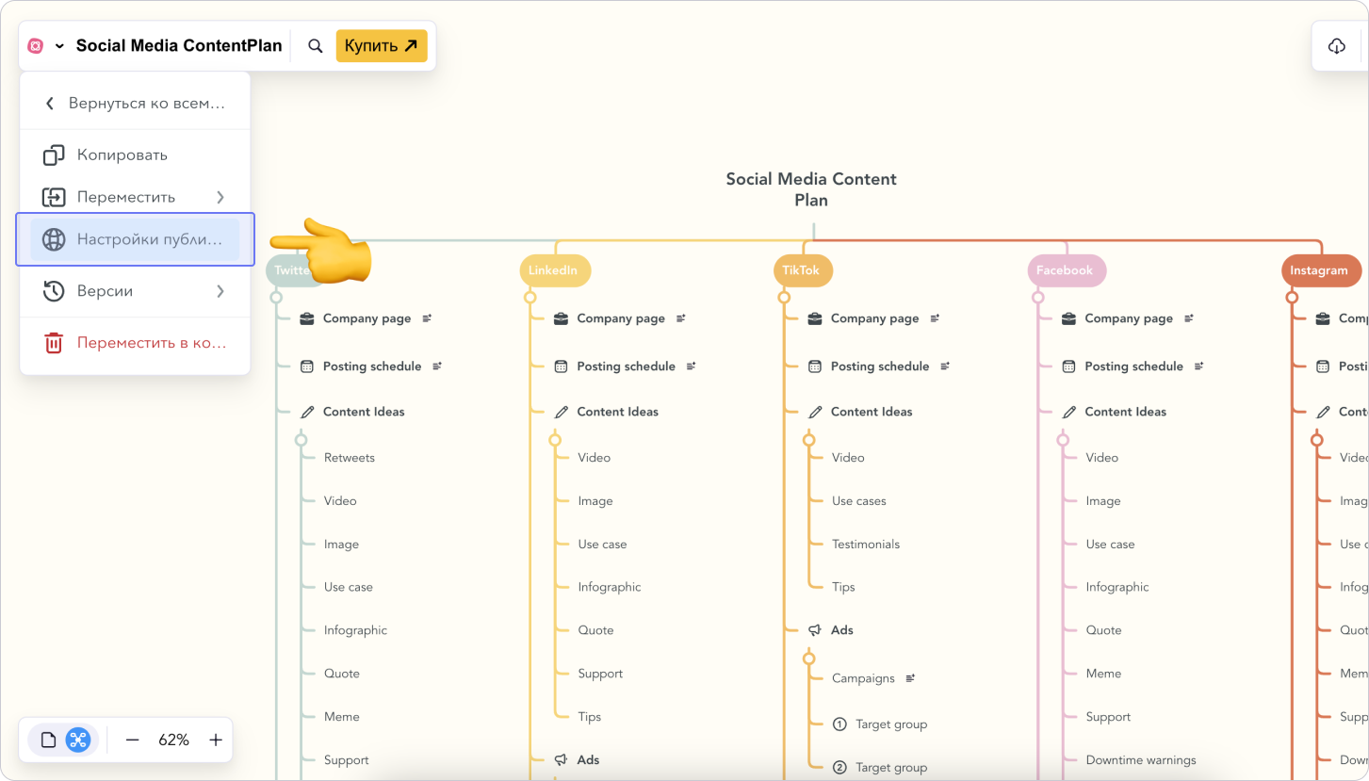The width and height of the screenshot is (1369, 781).
Task: Expand the Версии submenu
Action: click(x=220, y=291)
